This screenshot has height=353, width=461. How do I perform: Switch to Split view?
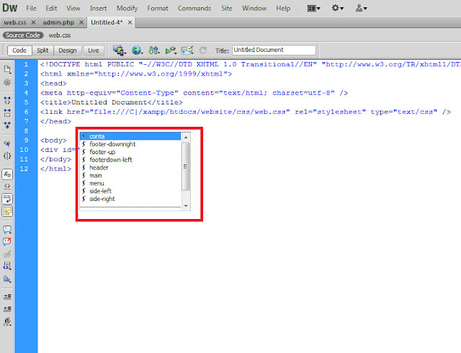[x=42, y=50]
